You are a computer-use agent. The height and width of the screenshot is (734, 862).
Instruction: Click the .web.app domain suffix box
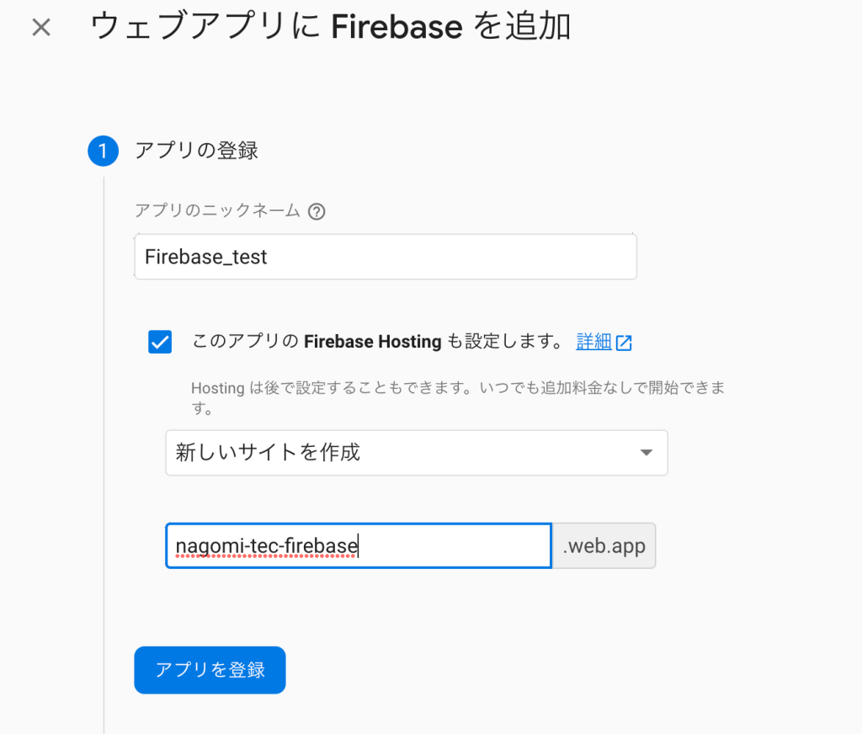[604, 547]
